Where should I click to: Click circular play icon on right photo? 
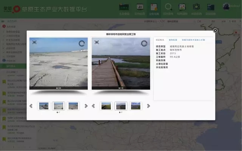pyautogui.click(x=144, y=44)
